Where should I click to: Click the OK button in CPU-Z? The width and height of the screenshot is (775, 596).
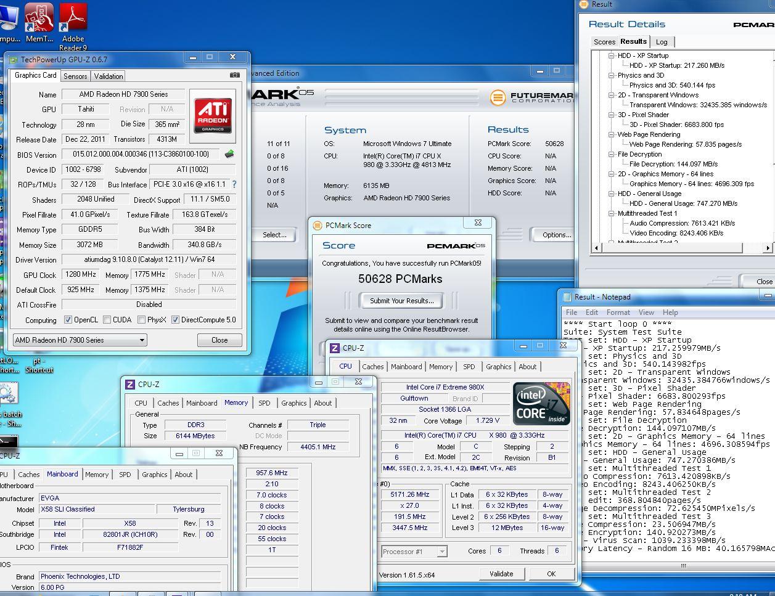pyautogui.click(x=551, y=574)
